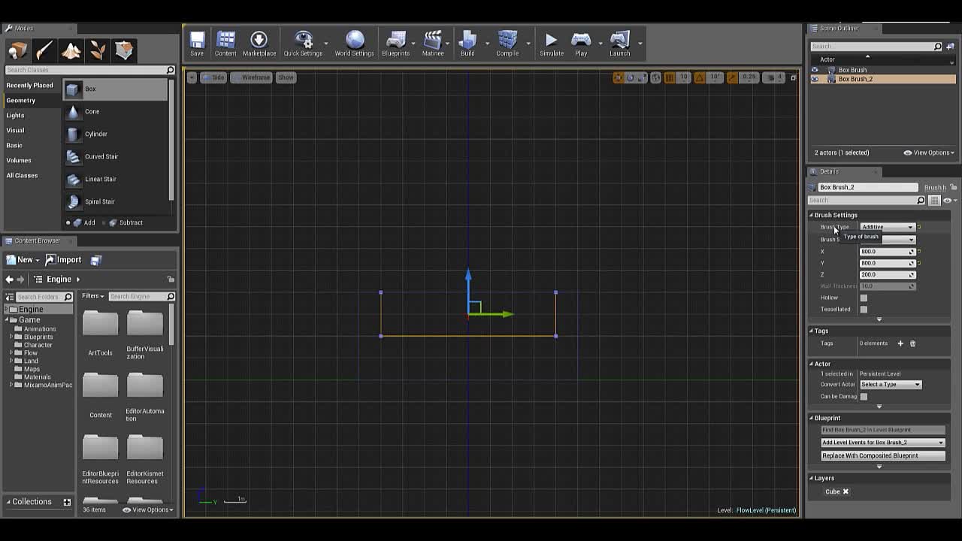Start Simulate from the toolbar
Screen dimensions: 962x541
[x=551, y=44]
